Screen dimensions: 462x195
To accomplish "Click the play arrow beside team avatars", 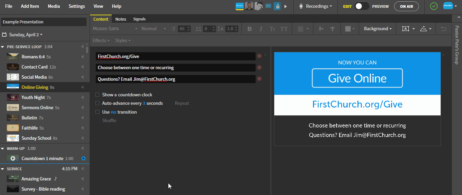I will coord(285,6).
